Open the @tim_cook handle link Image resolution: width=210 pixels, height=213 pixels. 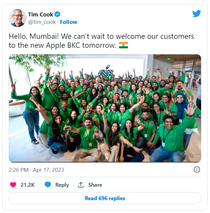click(x=42, y=22)
